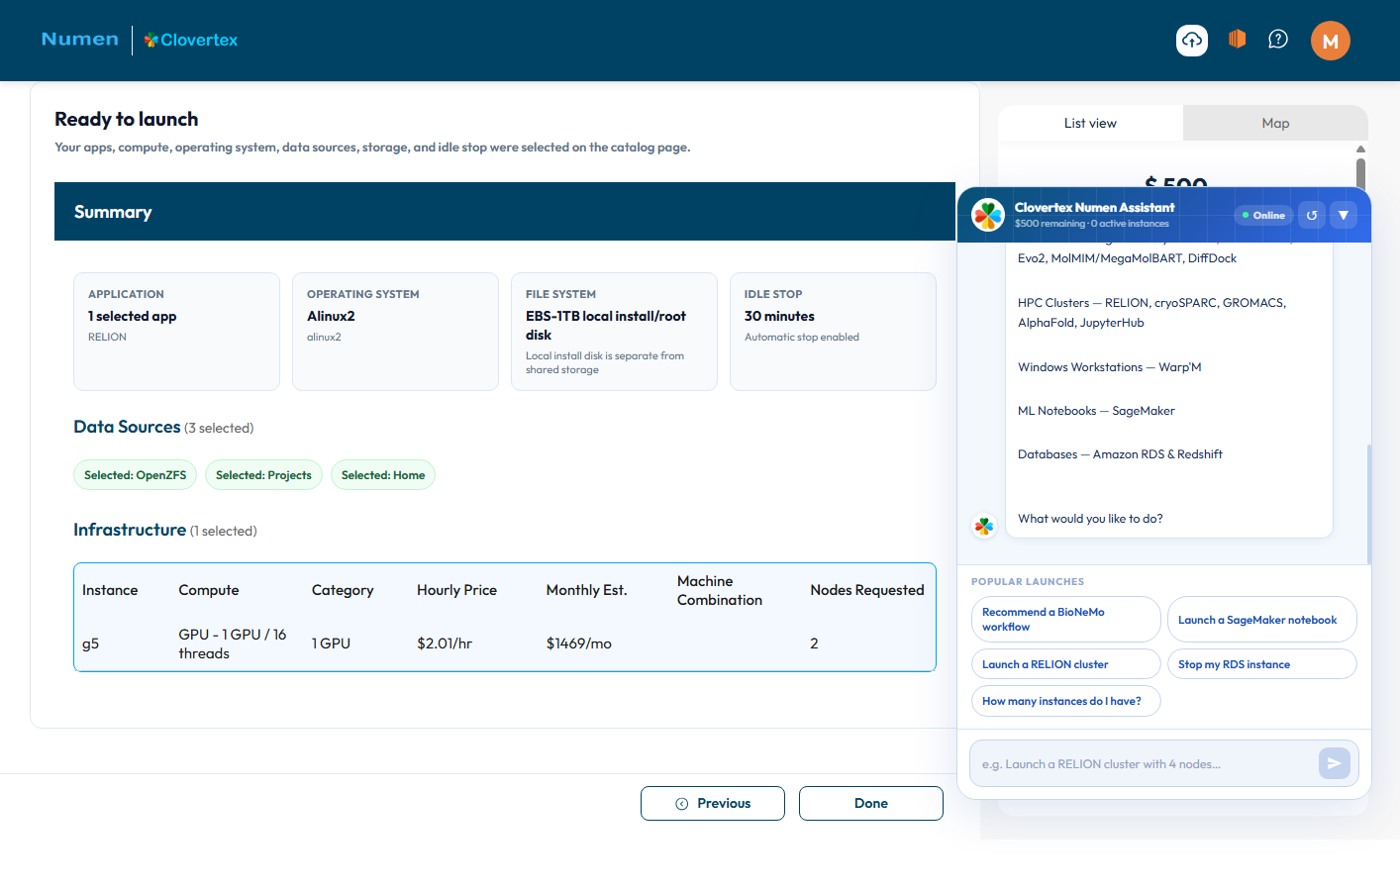The width and height of the screenshot is (1400, 891).
Task: Go back with the Previous button
Action: click(713, 804)
